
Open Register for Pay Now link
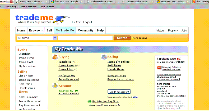[x=105, y=102]
